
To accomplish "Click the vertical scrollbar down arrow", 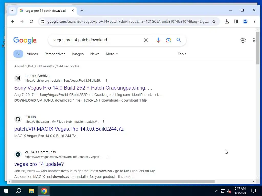I will point(258,177).
